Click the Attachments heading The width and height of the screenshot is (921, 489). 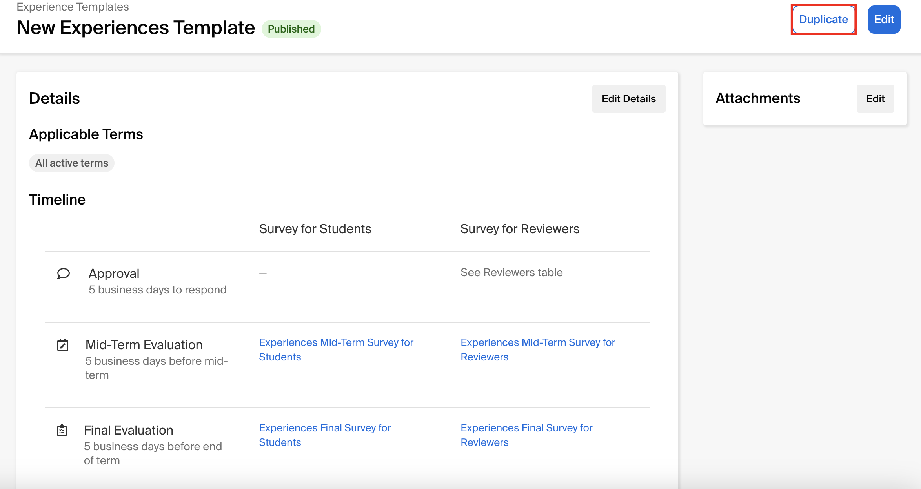click(x=758, y=98)
